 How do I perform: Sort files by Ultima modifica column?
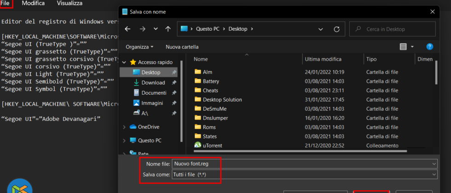pyautogui.click(x=323, y=59)
